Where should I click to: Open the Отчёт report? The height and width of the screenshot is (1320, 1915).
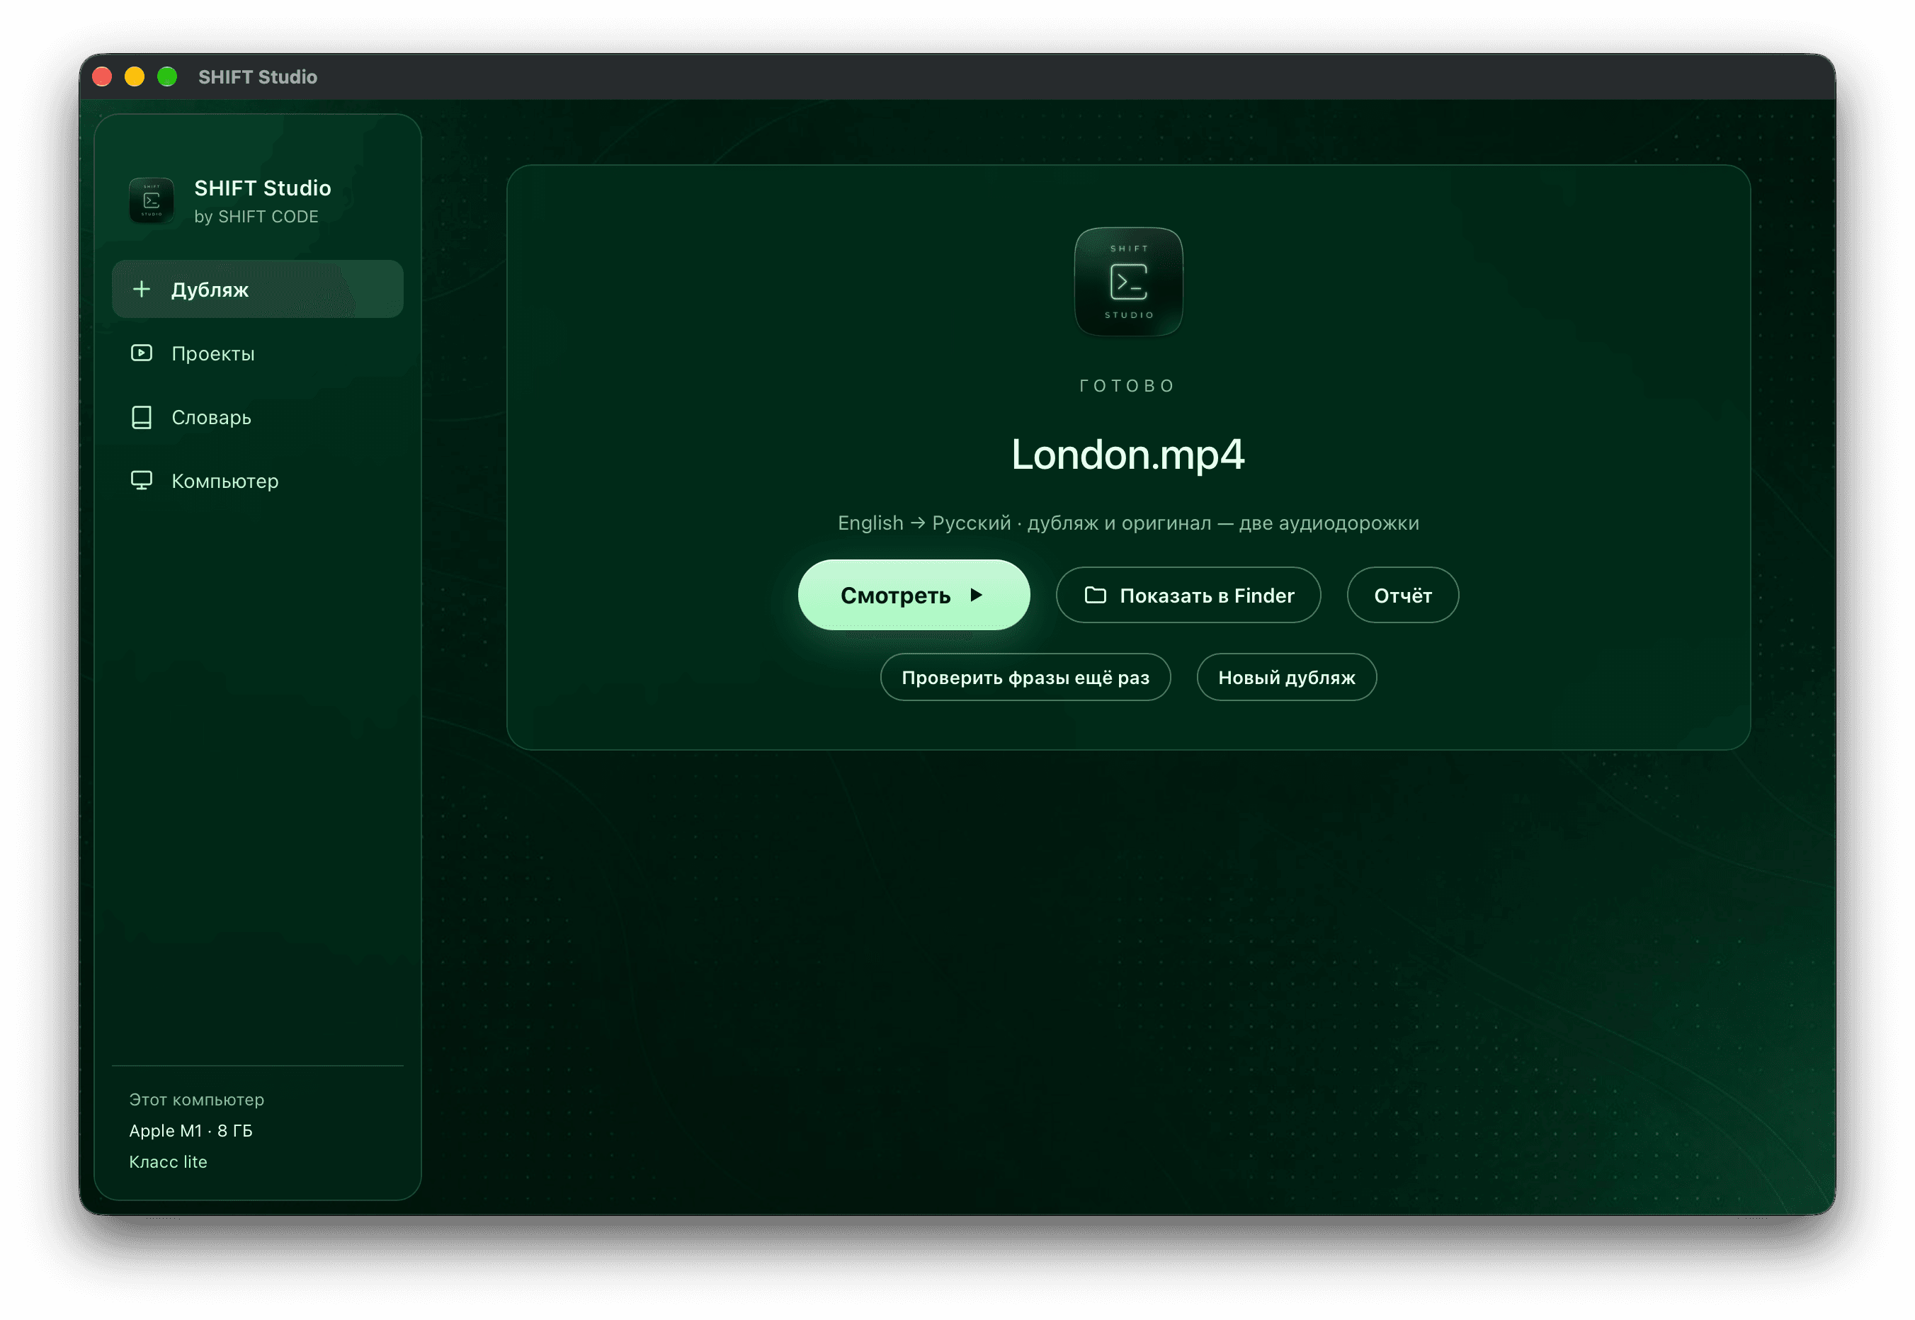point(1402,595)
